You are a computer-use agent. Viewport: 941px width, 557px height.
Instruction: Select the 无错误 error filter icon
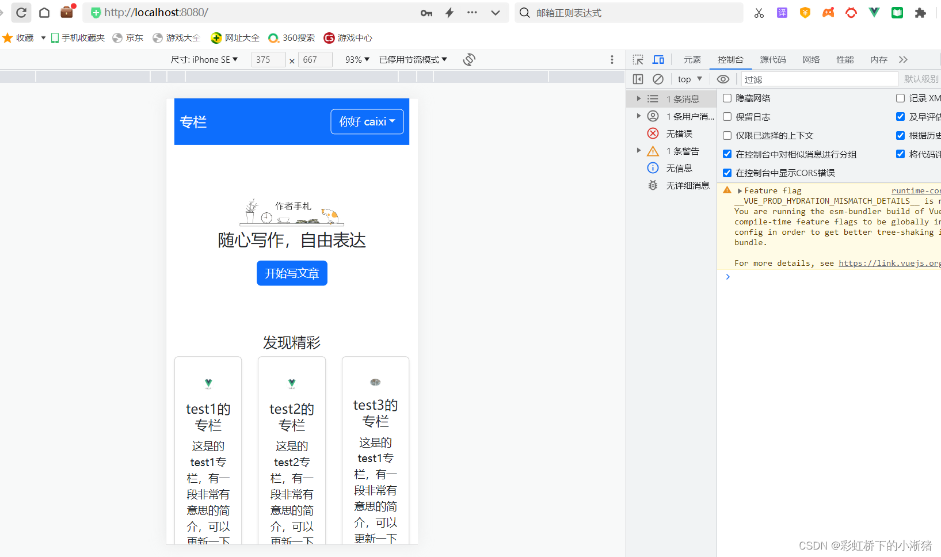tap(653, 133)
